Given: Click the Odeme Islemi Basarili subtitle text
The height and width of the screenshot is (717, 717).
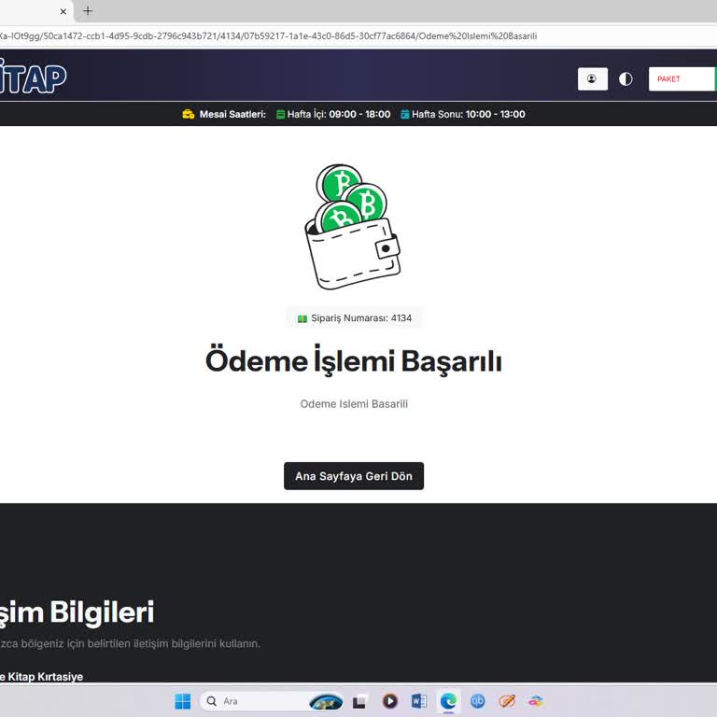Looking at the screenshot, I should (354, 403).
